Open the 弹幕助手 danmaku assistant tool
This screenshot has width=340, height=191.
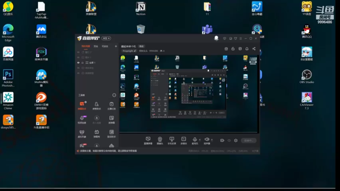point(82,106)
